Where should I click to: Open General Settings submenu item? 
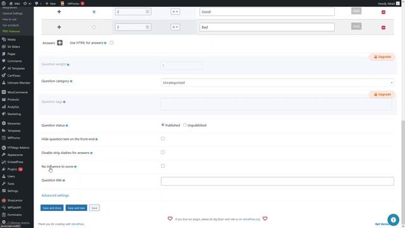click(x=13, y=13)
